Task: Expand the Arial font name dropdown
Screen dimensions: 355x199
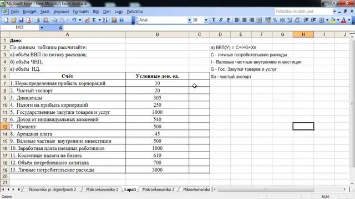Action: [x=189, y=20]
